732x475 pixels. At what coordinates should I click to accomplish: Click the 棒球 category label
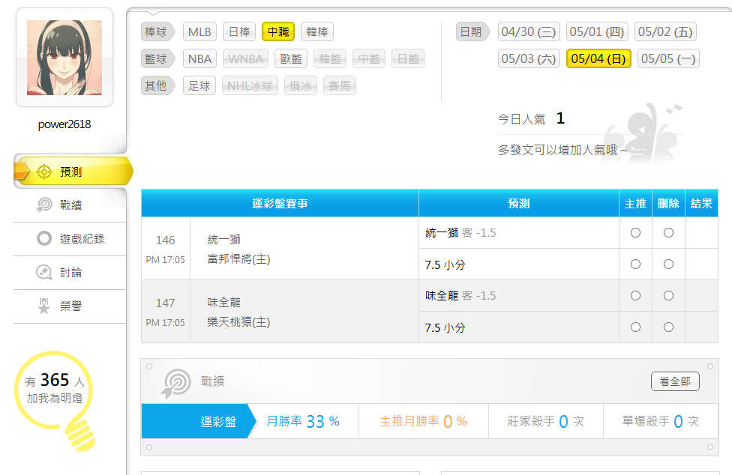point(157,31)
